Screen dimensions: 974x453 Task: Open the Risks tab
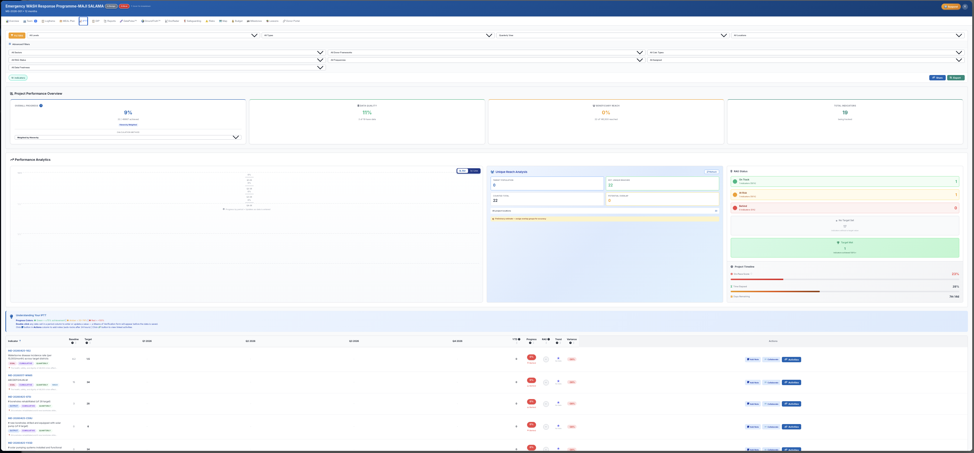tap(210, 21)
